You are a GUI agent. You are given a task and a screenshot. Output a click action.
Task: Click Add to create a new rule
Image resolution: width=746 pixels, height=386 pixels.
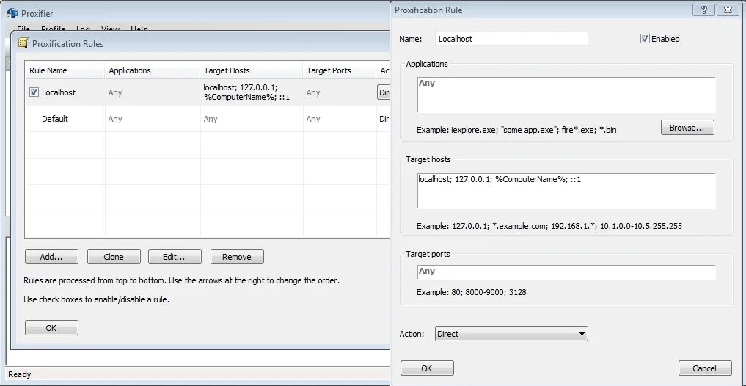51,257
